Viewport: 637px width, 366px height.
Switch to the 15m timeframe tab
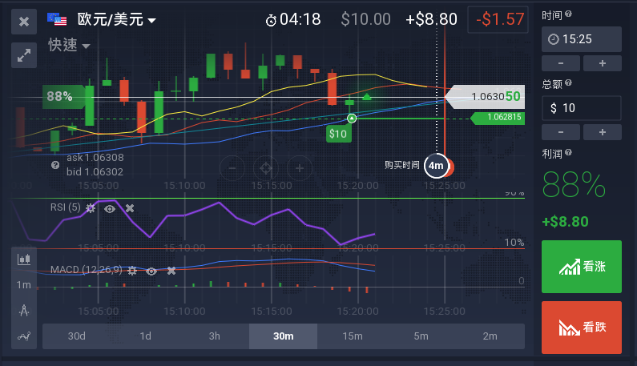(x=353, y=336)
